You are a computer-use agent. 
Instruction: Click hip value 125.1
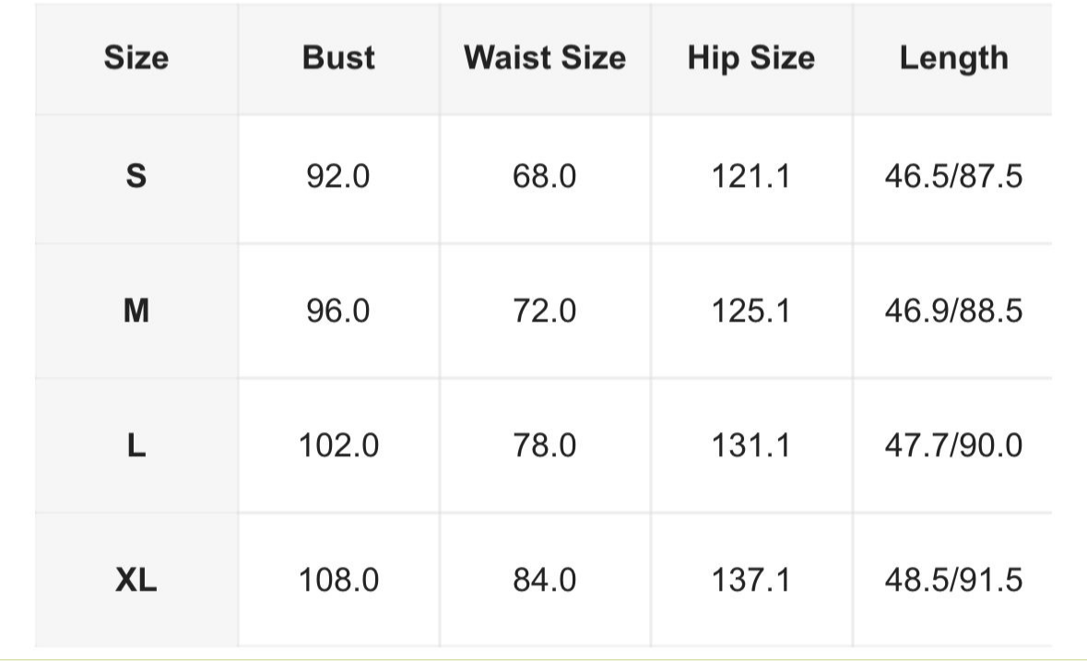(x=751, y=311)
